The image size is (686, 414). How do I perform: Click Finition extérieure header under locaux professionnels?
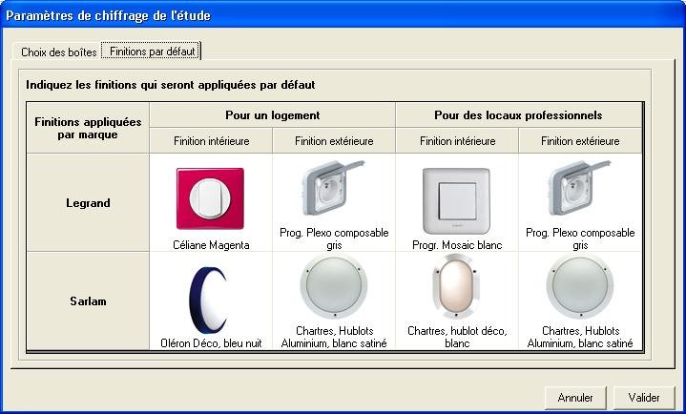click(580, 141)
